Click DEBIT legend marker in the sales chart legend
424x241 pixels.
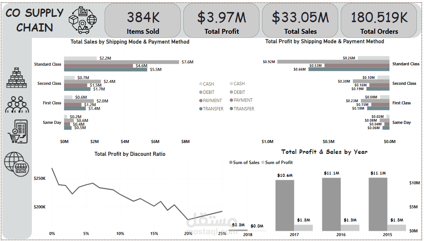coord(201,92)
